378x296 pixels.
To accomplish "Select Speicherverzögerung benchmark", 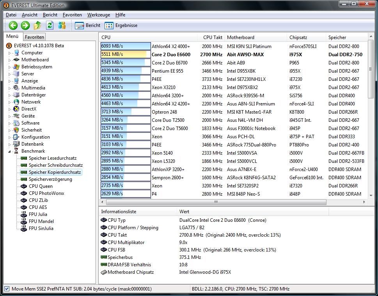I will click(x=50, y=179).
